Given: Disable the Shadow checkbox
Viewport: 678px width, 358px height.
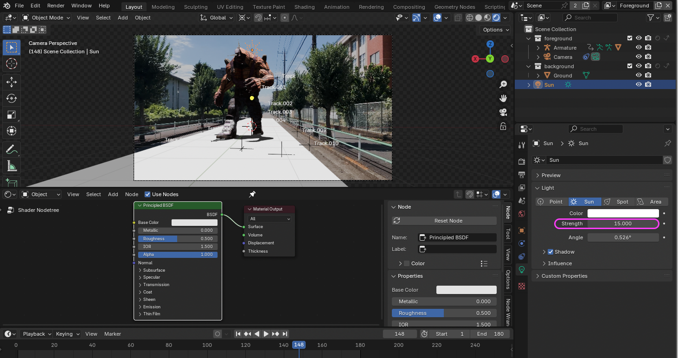Looking at the screenshot, I should click(550, 252).
